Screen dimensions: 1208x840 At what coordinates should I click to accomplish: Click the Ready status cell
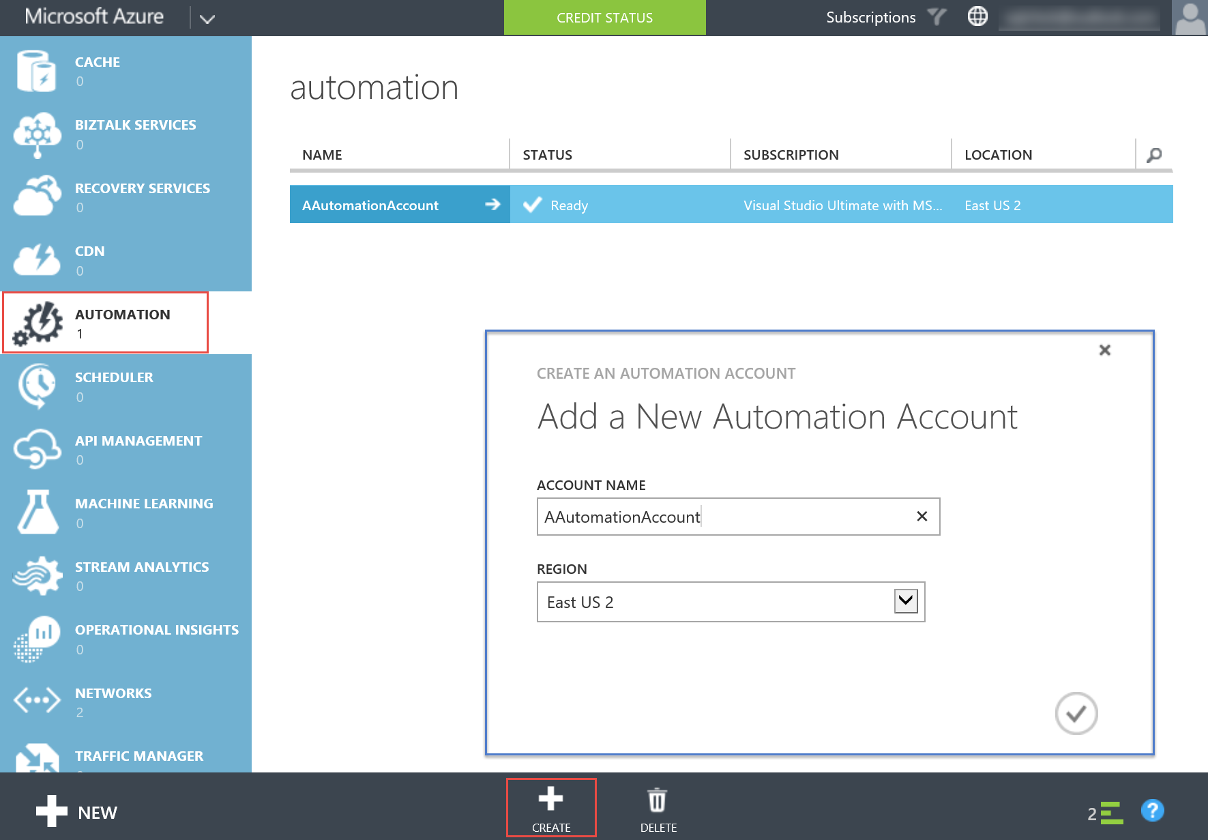[569, 205]
